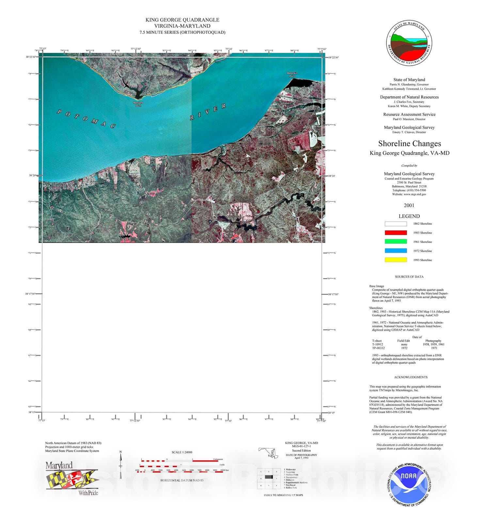The image size is (491, 523).
Task: Click 'North American Datum of 1983 (NAD 83)' text
Action: coord(73,443)
